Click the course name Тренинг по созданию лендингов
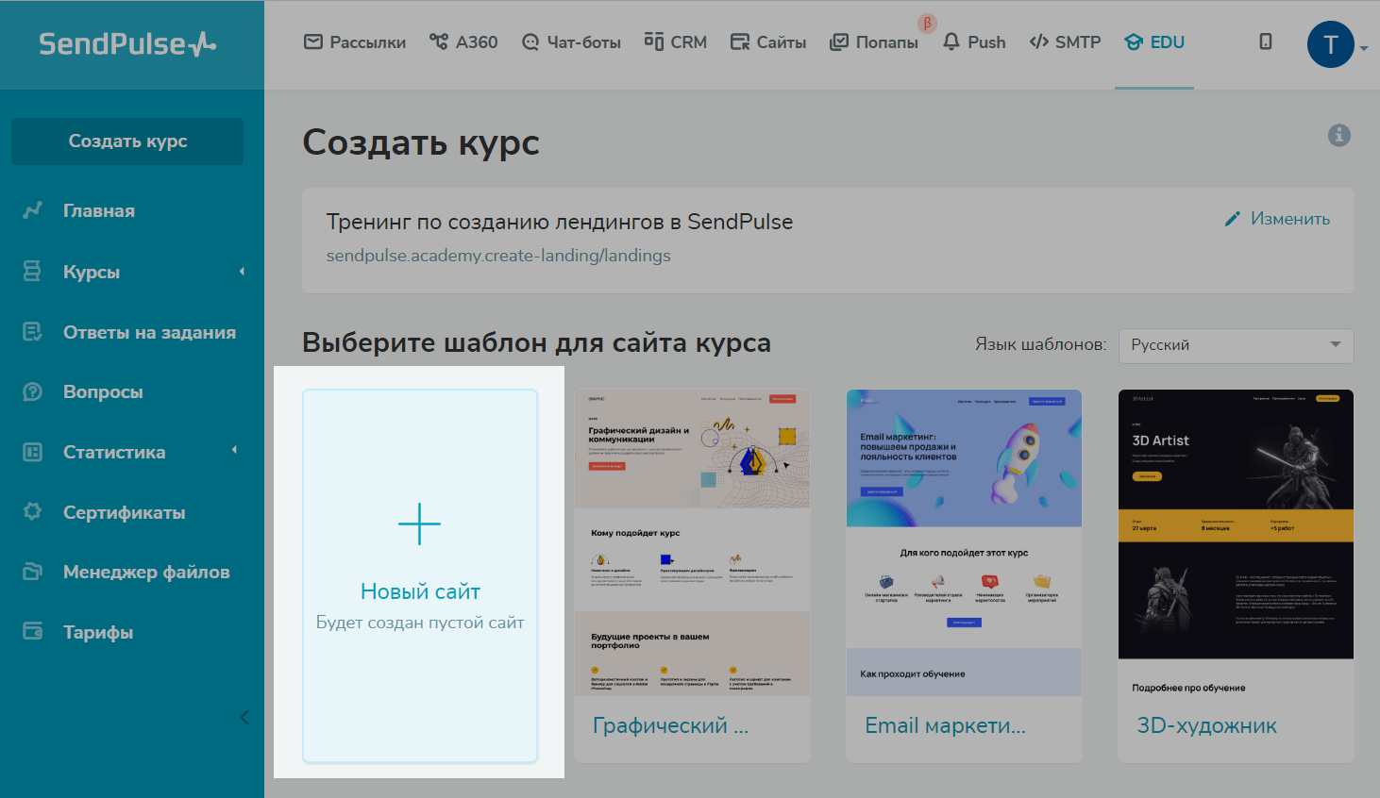This screenshot has width=1380, height=798. (560, 222)
